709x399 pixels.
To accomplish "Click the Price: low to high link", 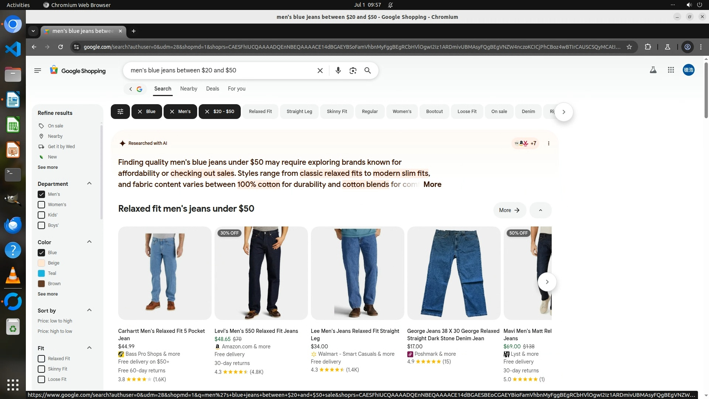I will point(55,321).
